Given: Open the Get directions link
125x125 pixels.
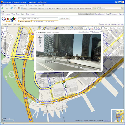Looking at the screenshot, I should tap(49, 21).
